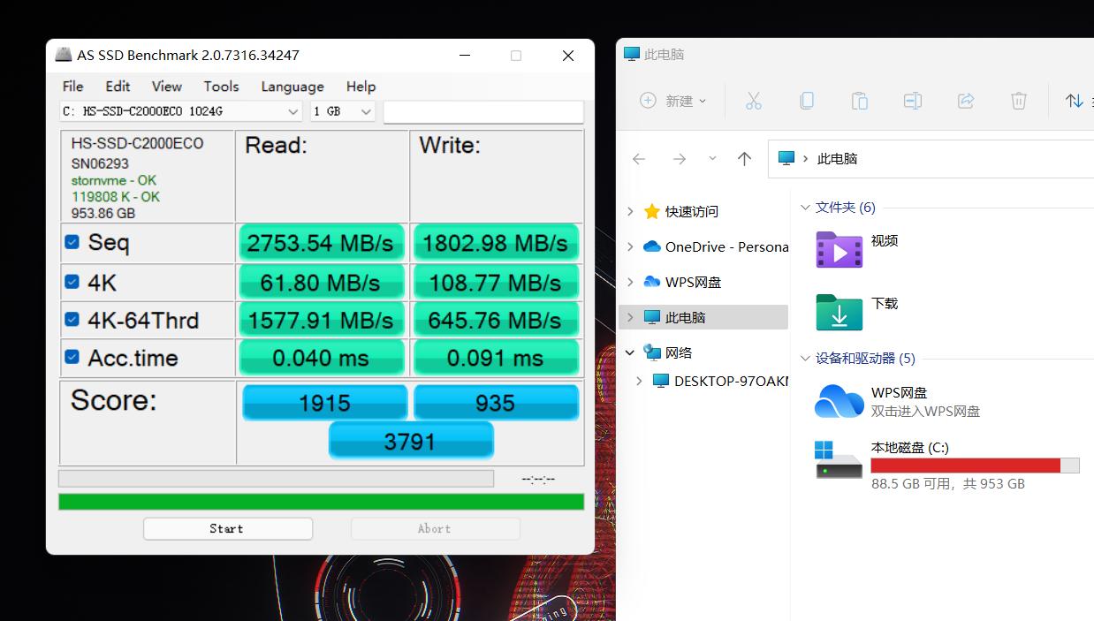Click the Start benchmark button
The image size is (1094, 621).
pyautogui.click(x=228, y=528)
